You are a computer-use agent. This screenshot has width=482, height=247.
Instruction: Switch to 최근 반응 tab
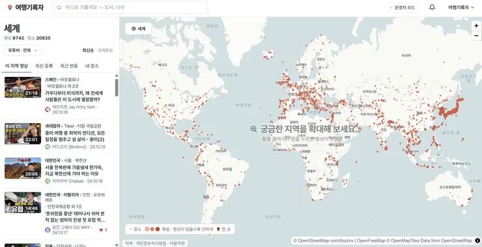click(x=69, y=66)
